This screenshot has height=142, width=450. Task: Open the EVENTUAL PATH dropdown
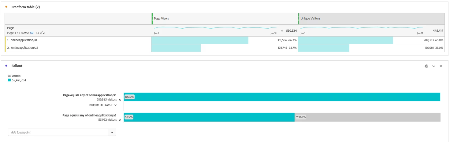click(x=103, y=105)
